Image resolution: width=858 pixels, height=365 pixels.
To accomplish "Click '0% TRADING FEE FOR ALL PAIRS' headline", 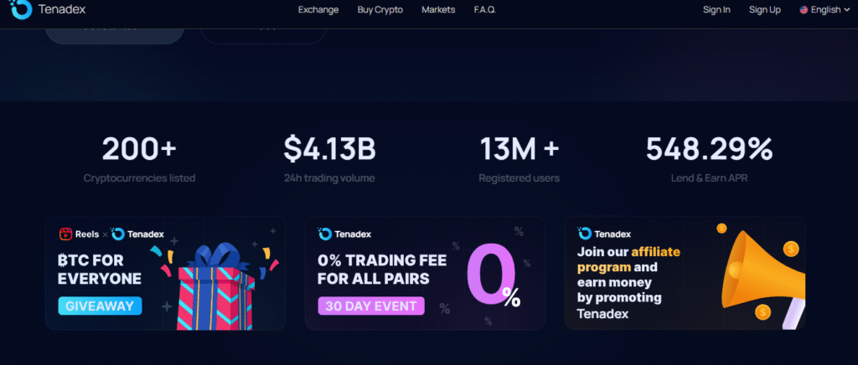I will coord(382,269).
